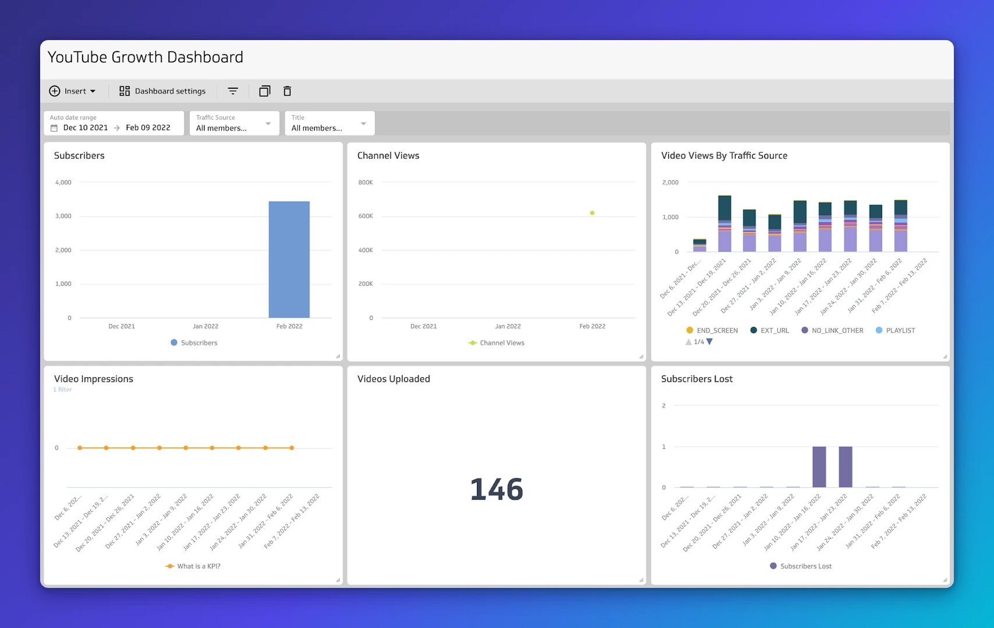Screen dimensions: 994x628
Task: Toggle PLAYLIST legend series
Action: click(x=896, y=330)
